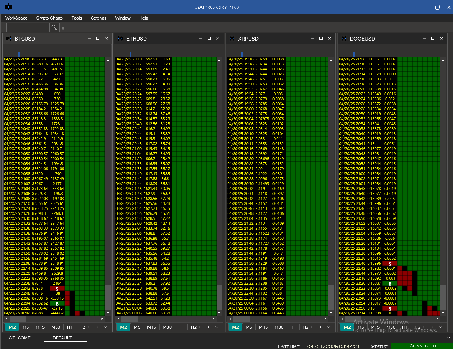Maximize the XRPUSD chart panel
This screenshot has height=349, width=453.
[321, 38]
